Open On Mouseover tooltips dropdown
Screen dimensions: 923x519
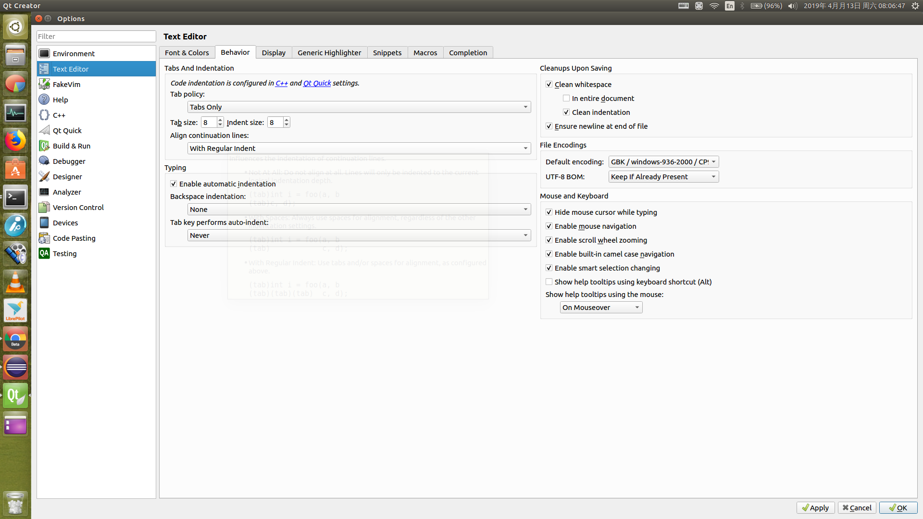tap(601, 307)
